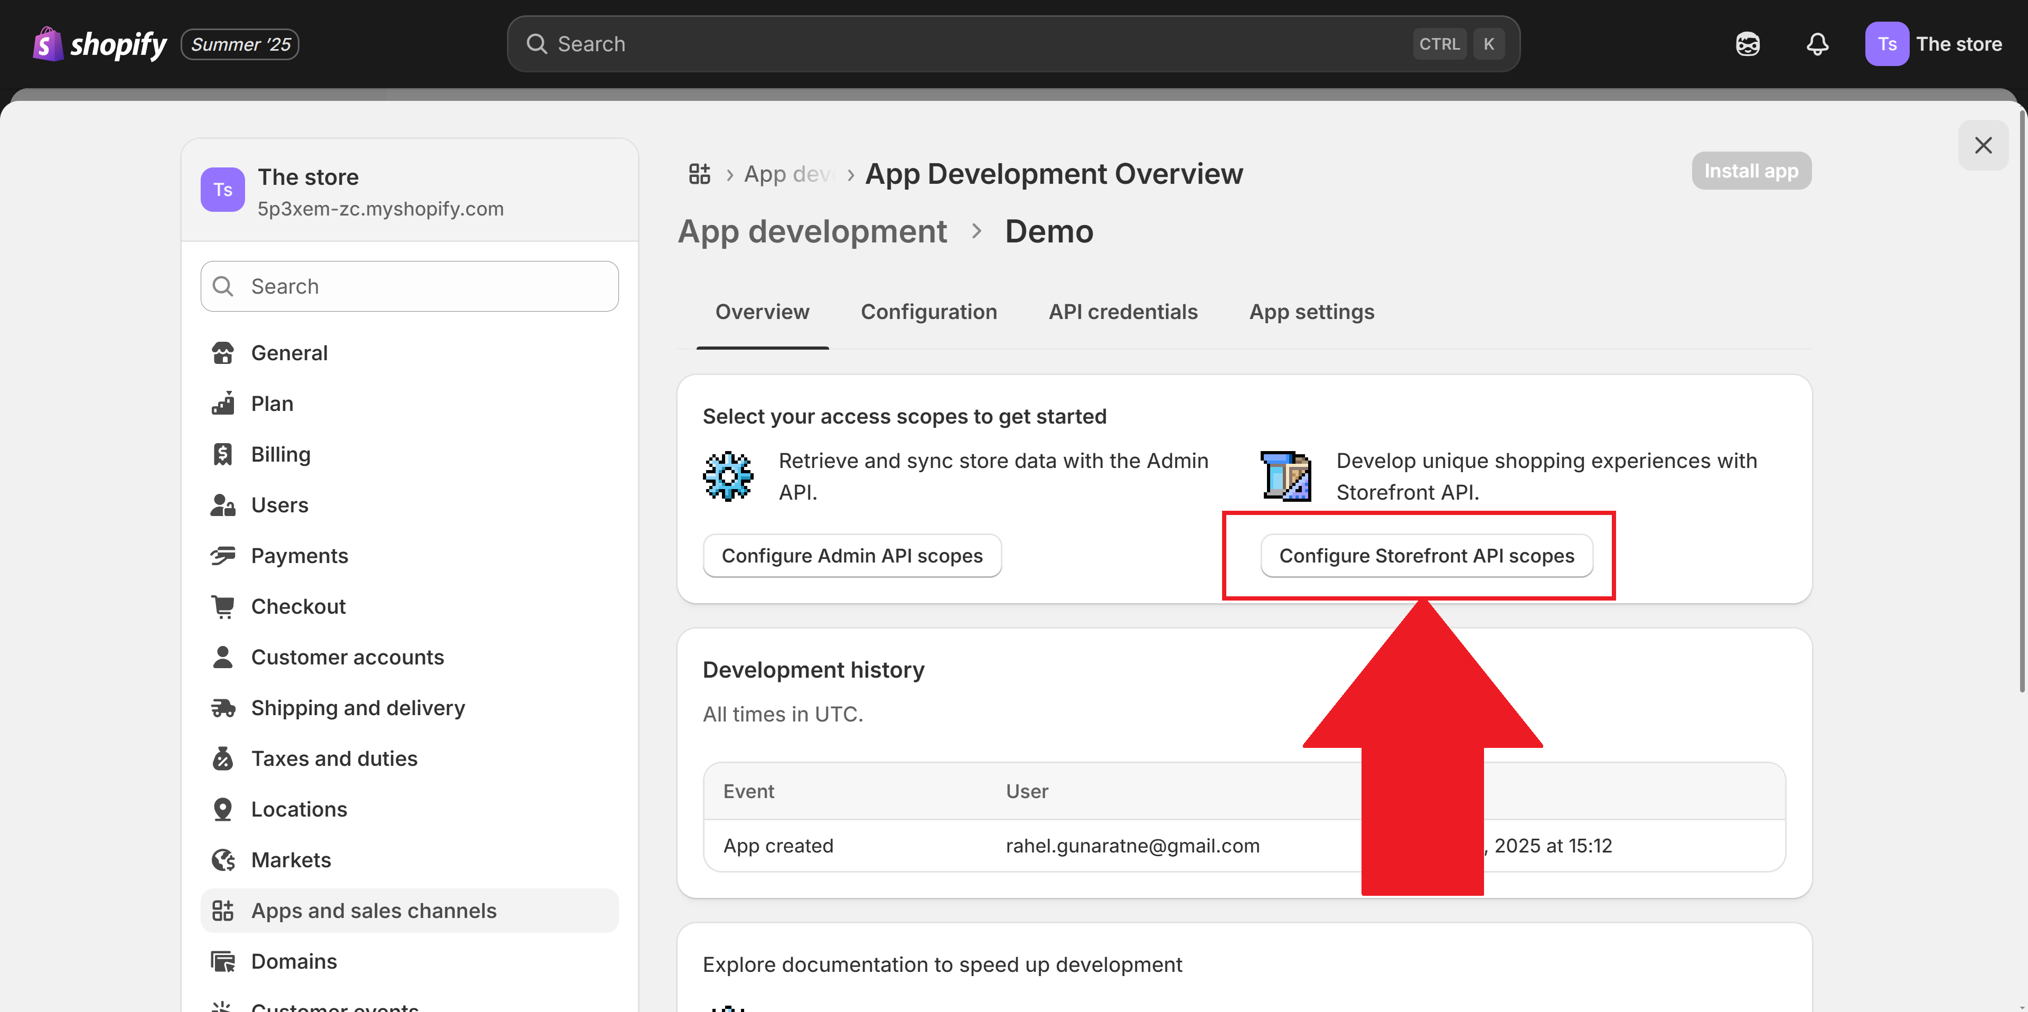2028x1012 pixels.
Task: Switch to the Configuration tab
Action: [x=929, y=312]
